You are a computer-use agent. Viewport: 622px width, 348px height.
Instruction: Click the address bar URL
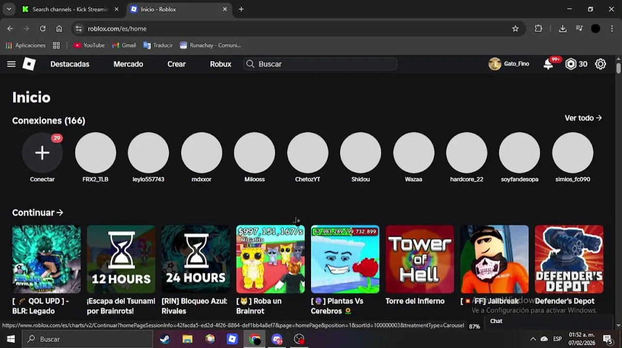click(117, 29)
